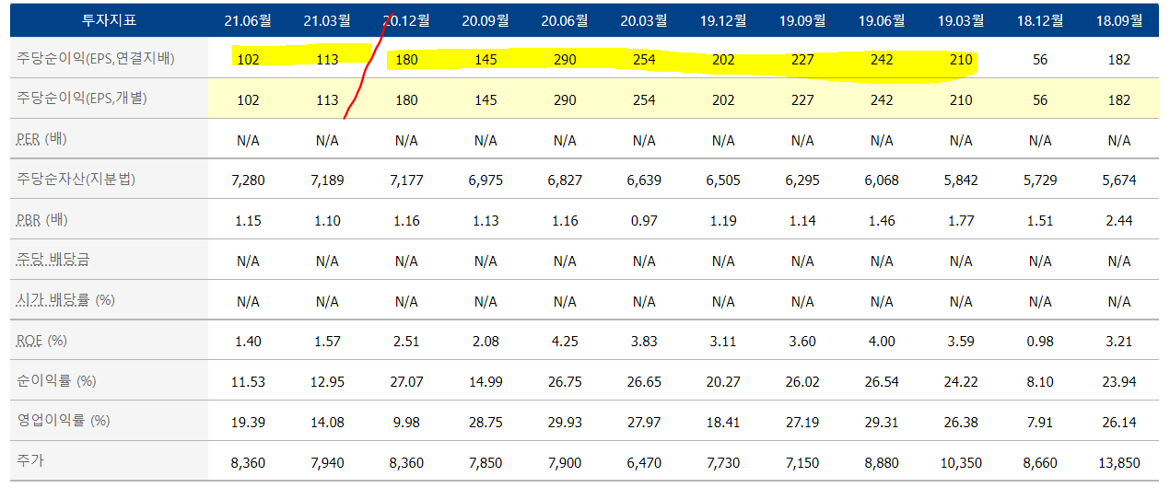Select the 19.03월 column header
This screenshot has height=488, width=1170.
[961, 19]
